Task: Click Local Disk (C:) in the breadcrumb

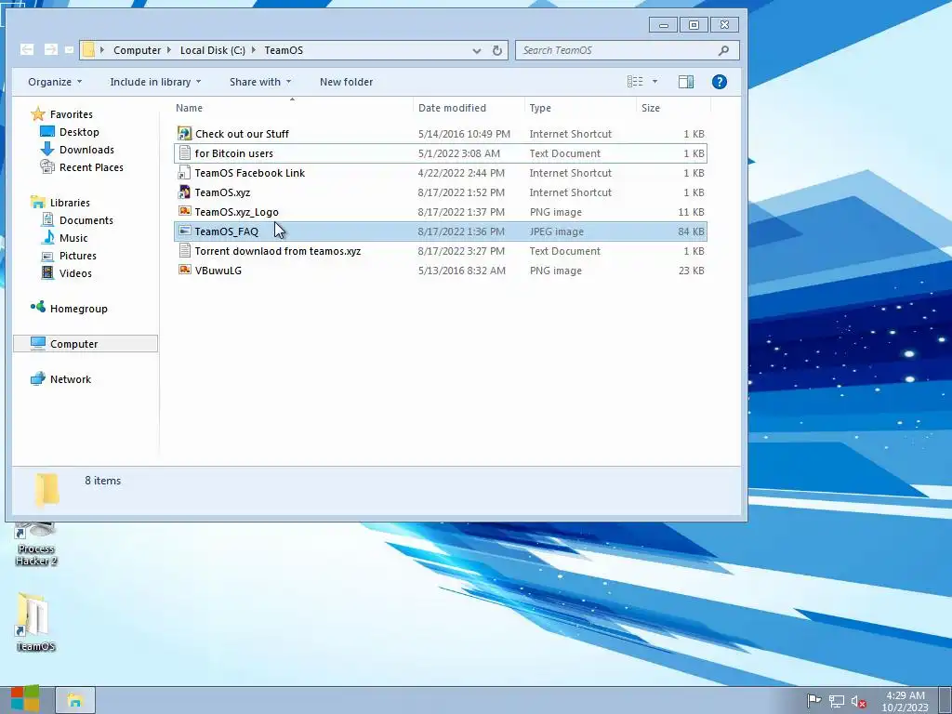Action: tap(213, 50)
